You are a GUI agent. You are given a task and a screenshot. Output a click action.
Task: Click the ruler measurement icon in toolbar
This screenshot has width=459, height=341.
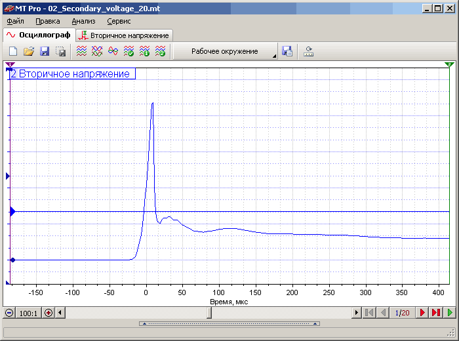point(308,51)
